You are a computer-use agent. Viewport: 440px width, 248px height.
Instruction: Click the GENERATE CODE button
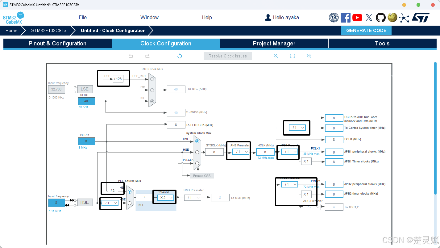coord(366,31)
